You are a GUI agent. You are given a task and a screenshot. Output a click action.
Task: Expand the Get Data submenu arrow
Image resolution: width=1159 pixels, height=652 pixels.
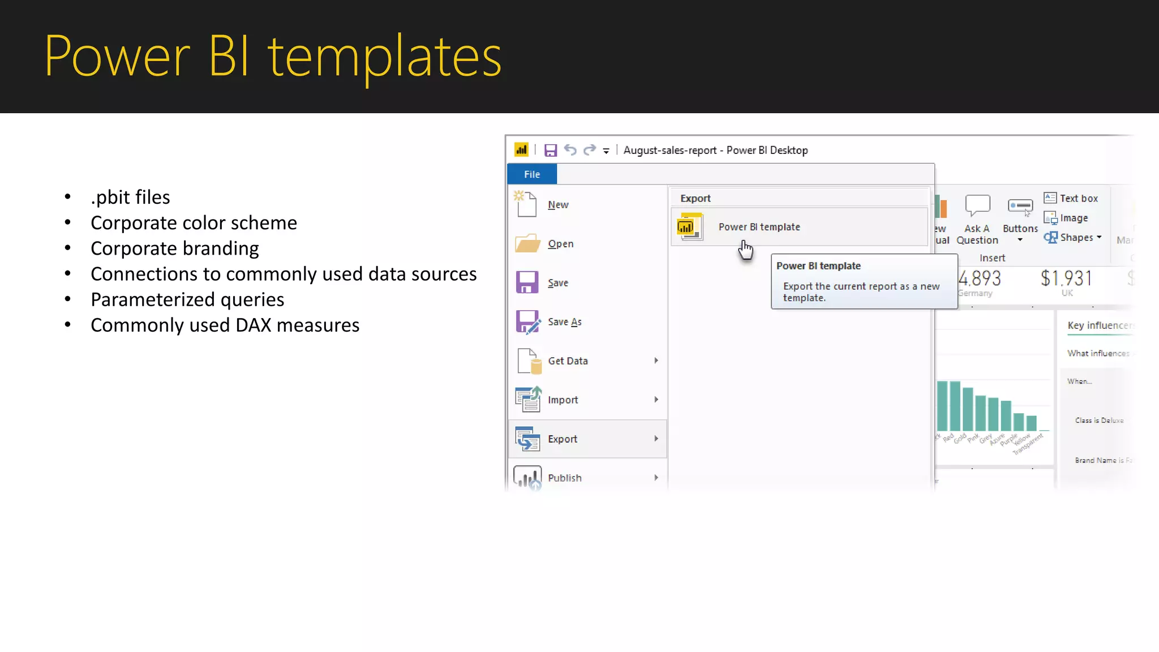656,361
